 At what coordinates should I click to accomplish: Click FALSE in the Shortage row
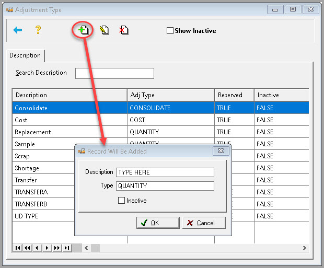click(282, 168)
